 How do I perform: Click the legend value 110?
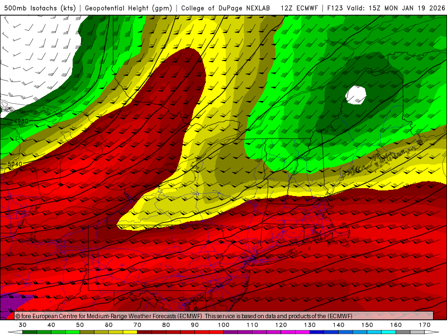click(253, 325)
